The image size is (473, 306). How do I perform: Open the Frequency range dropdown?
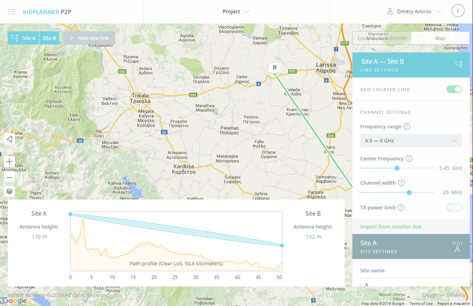pyautogui.click(x=411, y=140)
